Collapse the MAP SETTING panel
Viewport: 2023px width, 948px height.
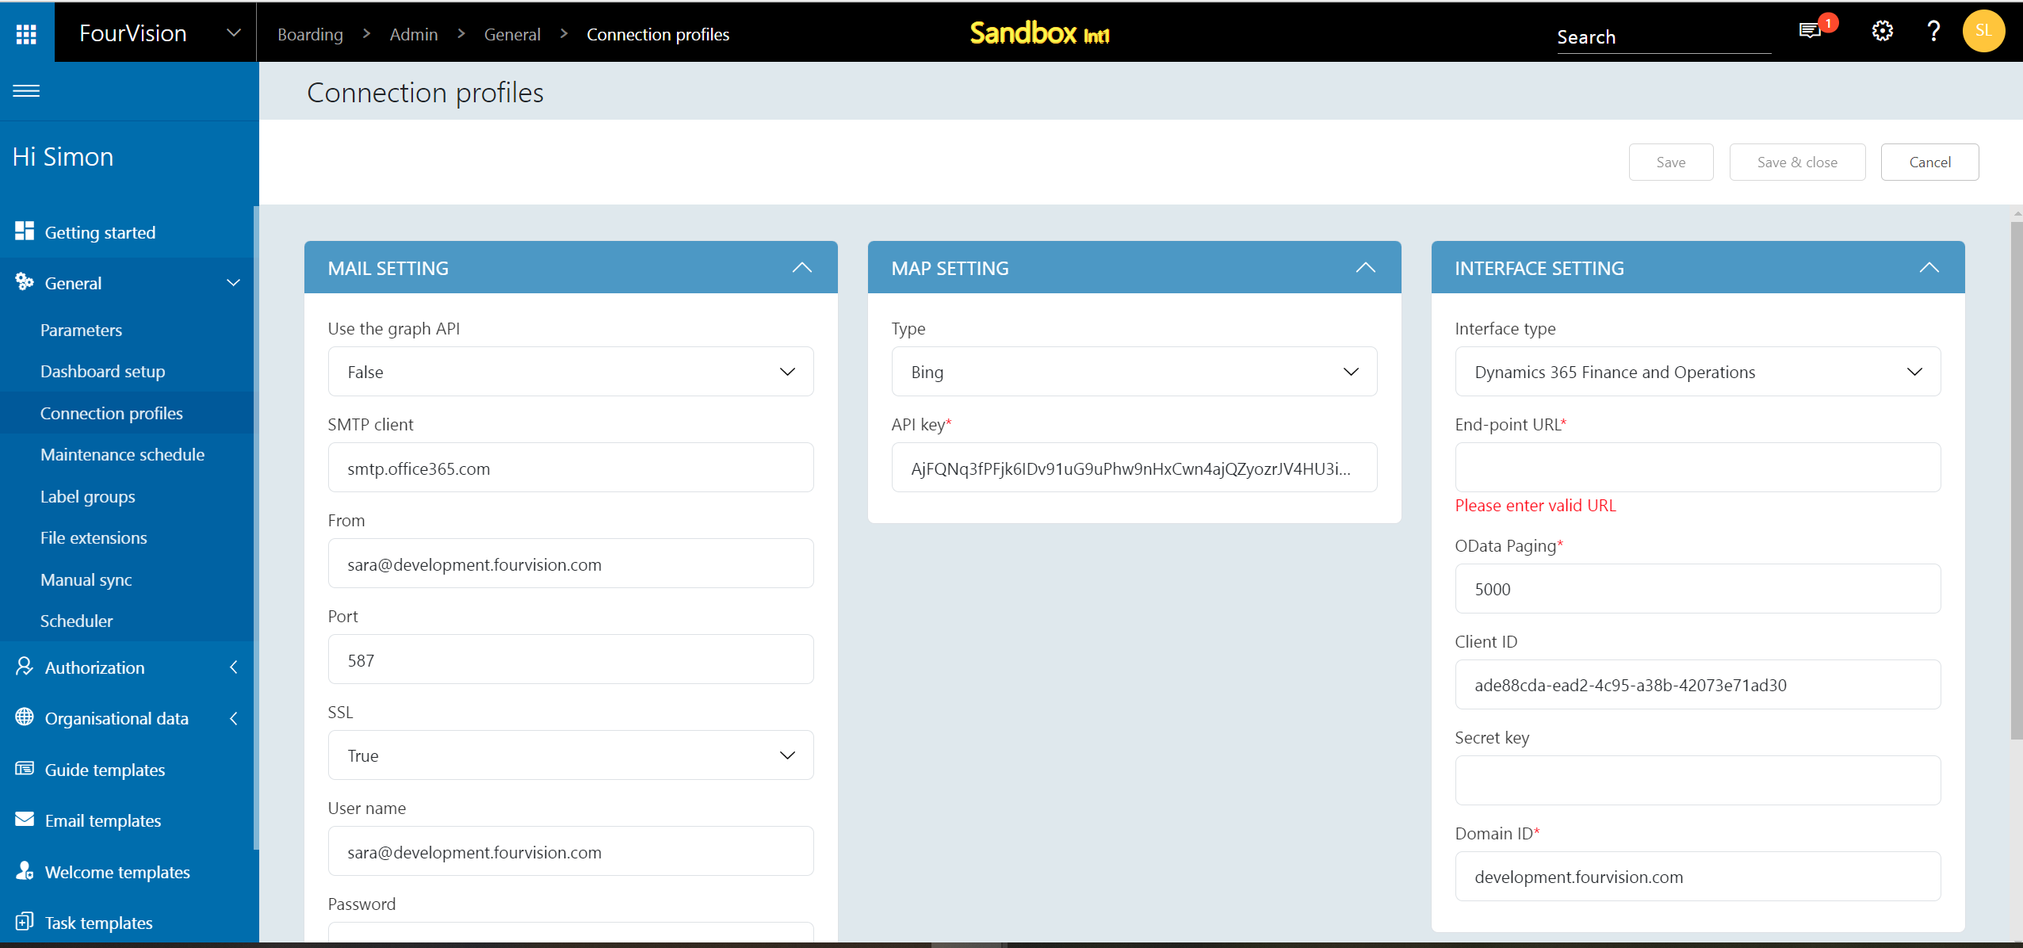[x=1366, y=268]
